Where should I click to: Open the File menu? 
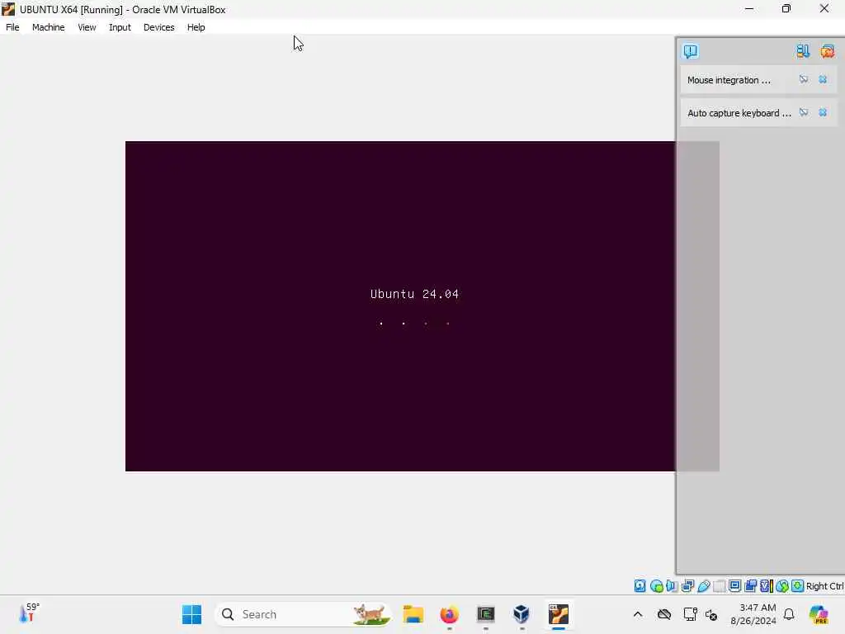[12, 27]
